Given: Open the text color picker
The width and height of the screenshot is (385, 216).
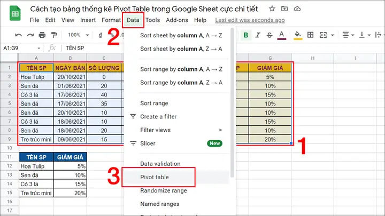Looking at the screenshot, I should pyautogui.click(x=281, y=35).
